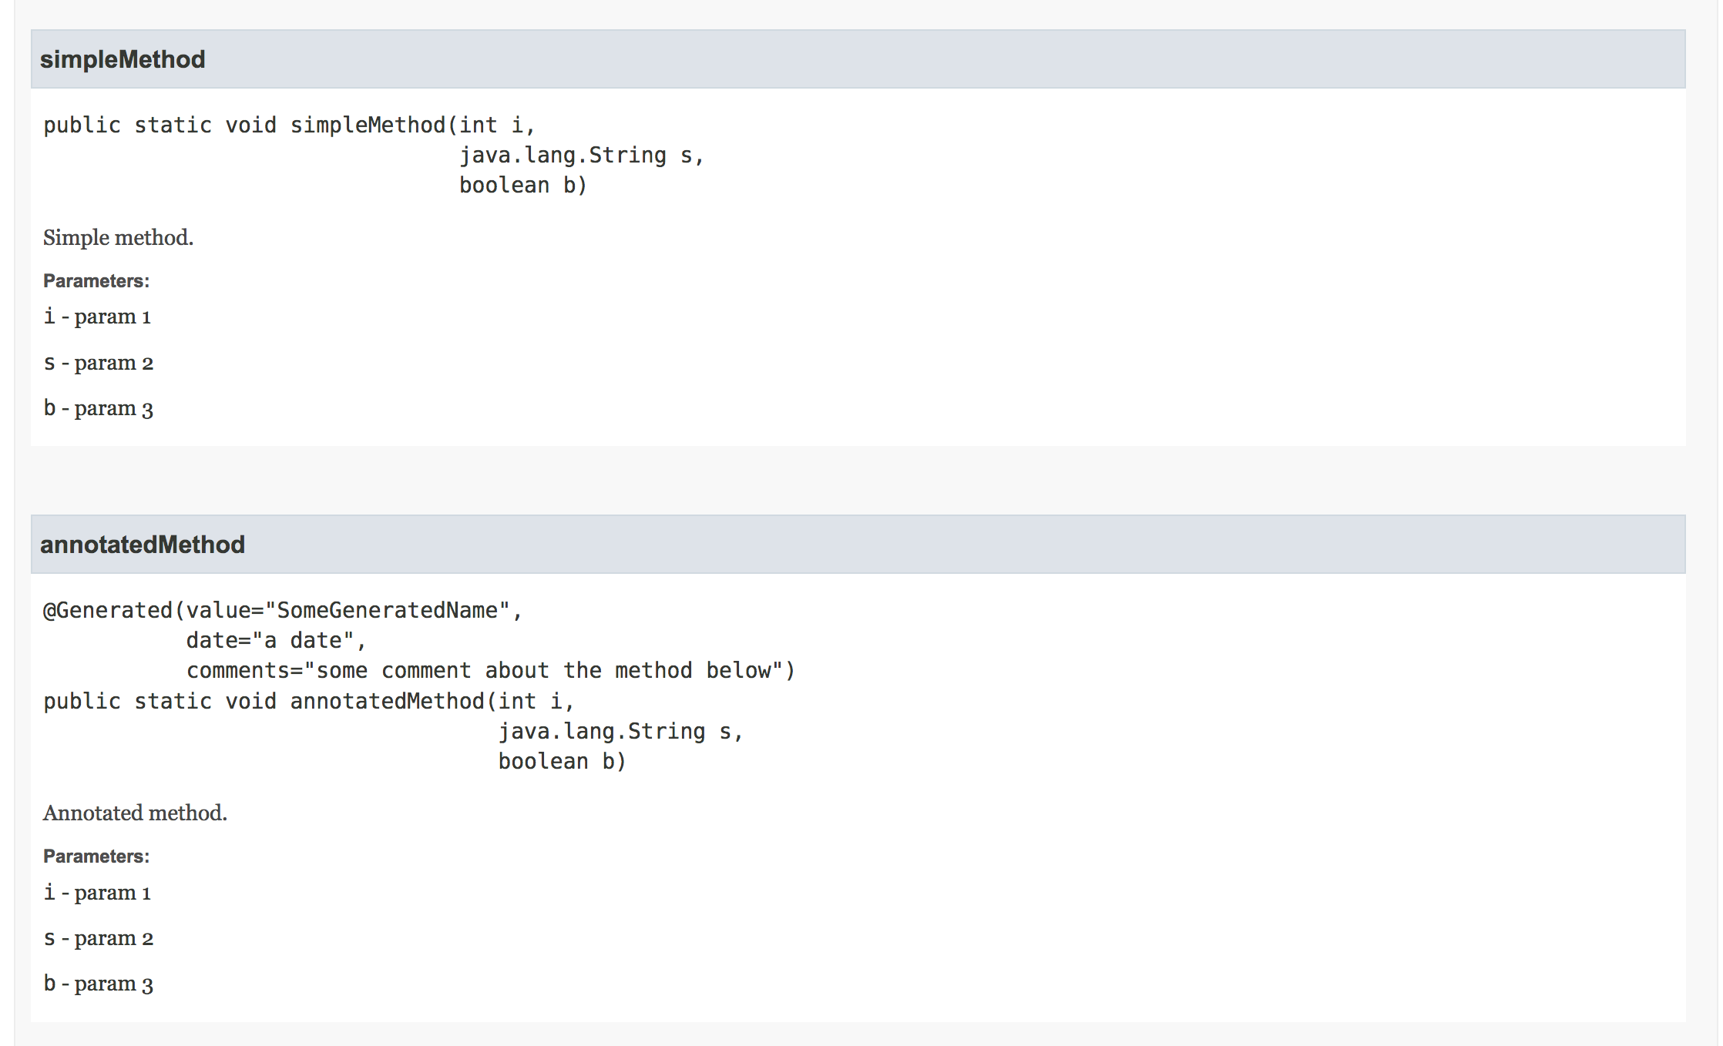Click 'boolean b)' in annotatedMethod signature
The width and height of the screenshot is (1723, 1046).
tap(562, 761)
